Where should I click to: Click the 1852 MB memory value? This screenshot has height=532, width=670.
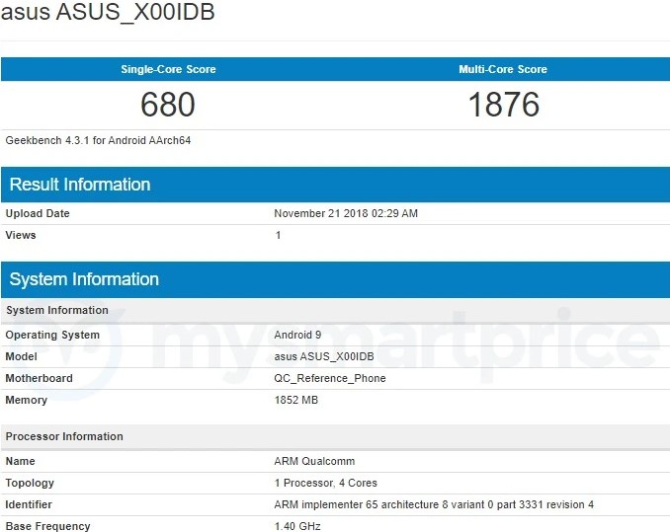click(296, 400)
